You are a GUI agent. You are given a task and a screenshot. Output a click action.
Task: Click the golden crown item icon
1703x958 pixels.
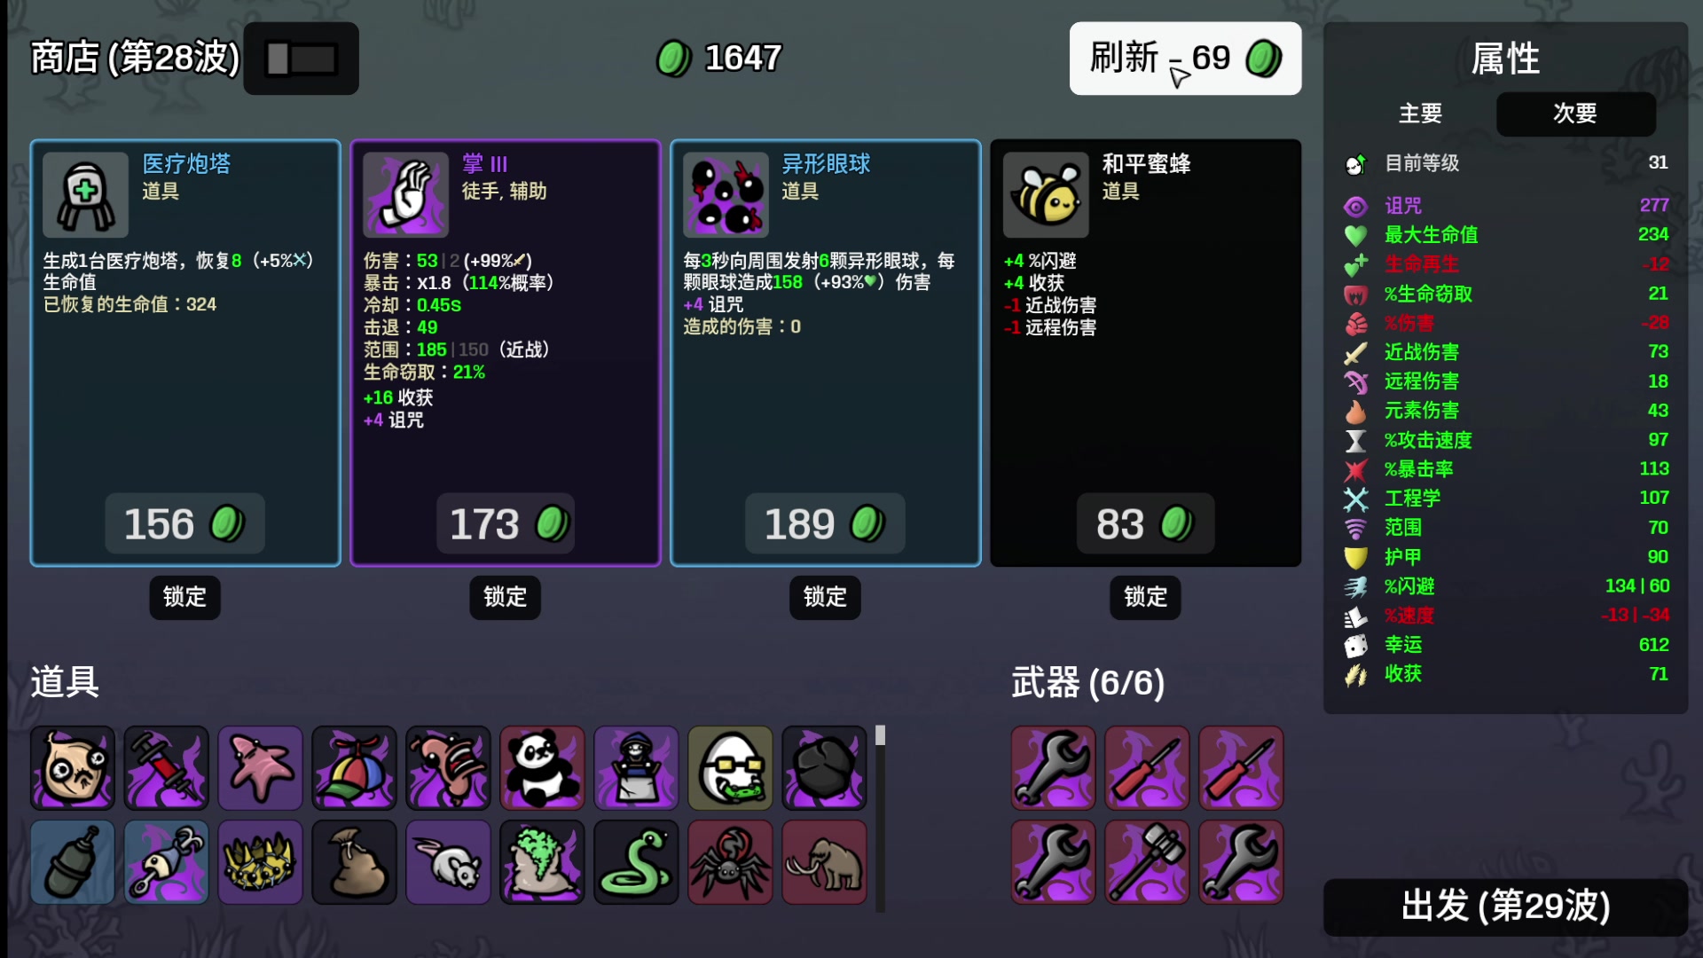[x=260, y=862]
